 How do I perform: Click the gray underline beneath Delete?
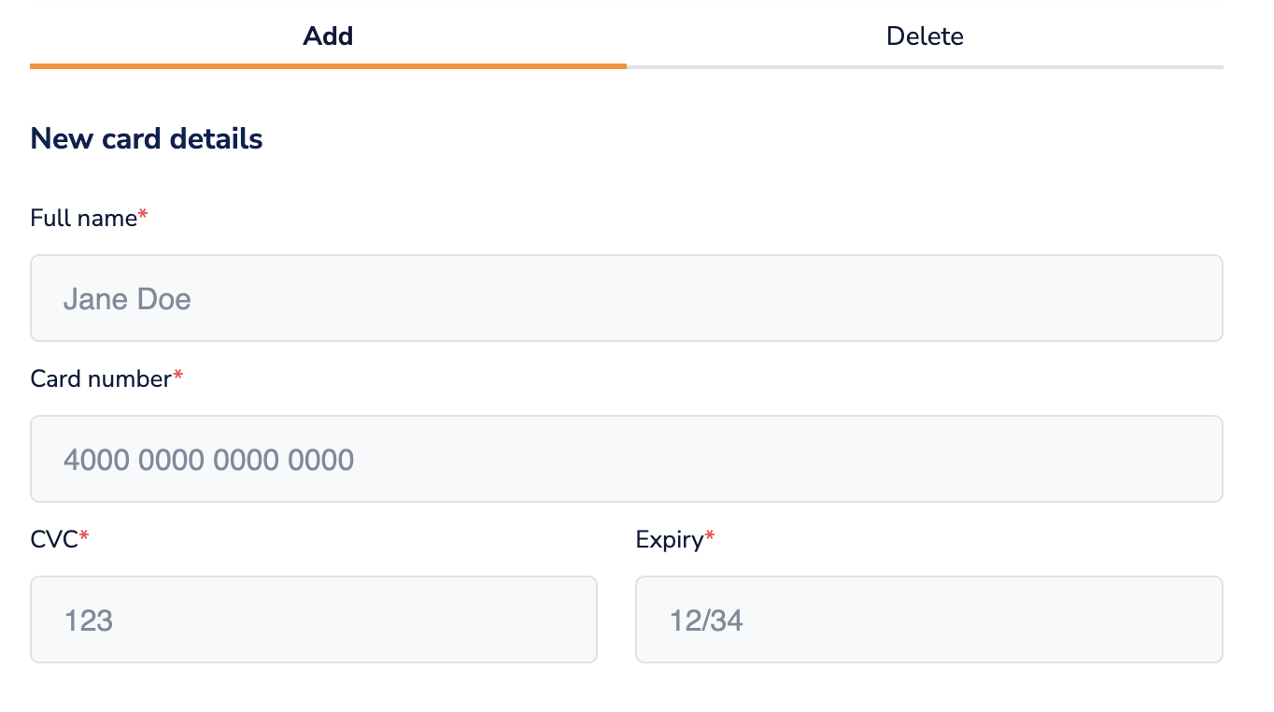click(x=925, y=67)
